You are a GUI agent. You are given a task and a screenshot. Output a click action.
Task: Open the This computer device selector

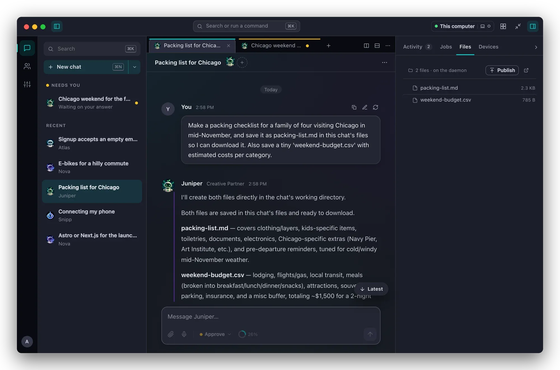point(463,26)
